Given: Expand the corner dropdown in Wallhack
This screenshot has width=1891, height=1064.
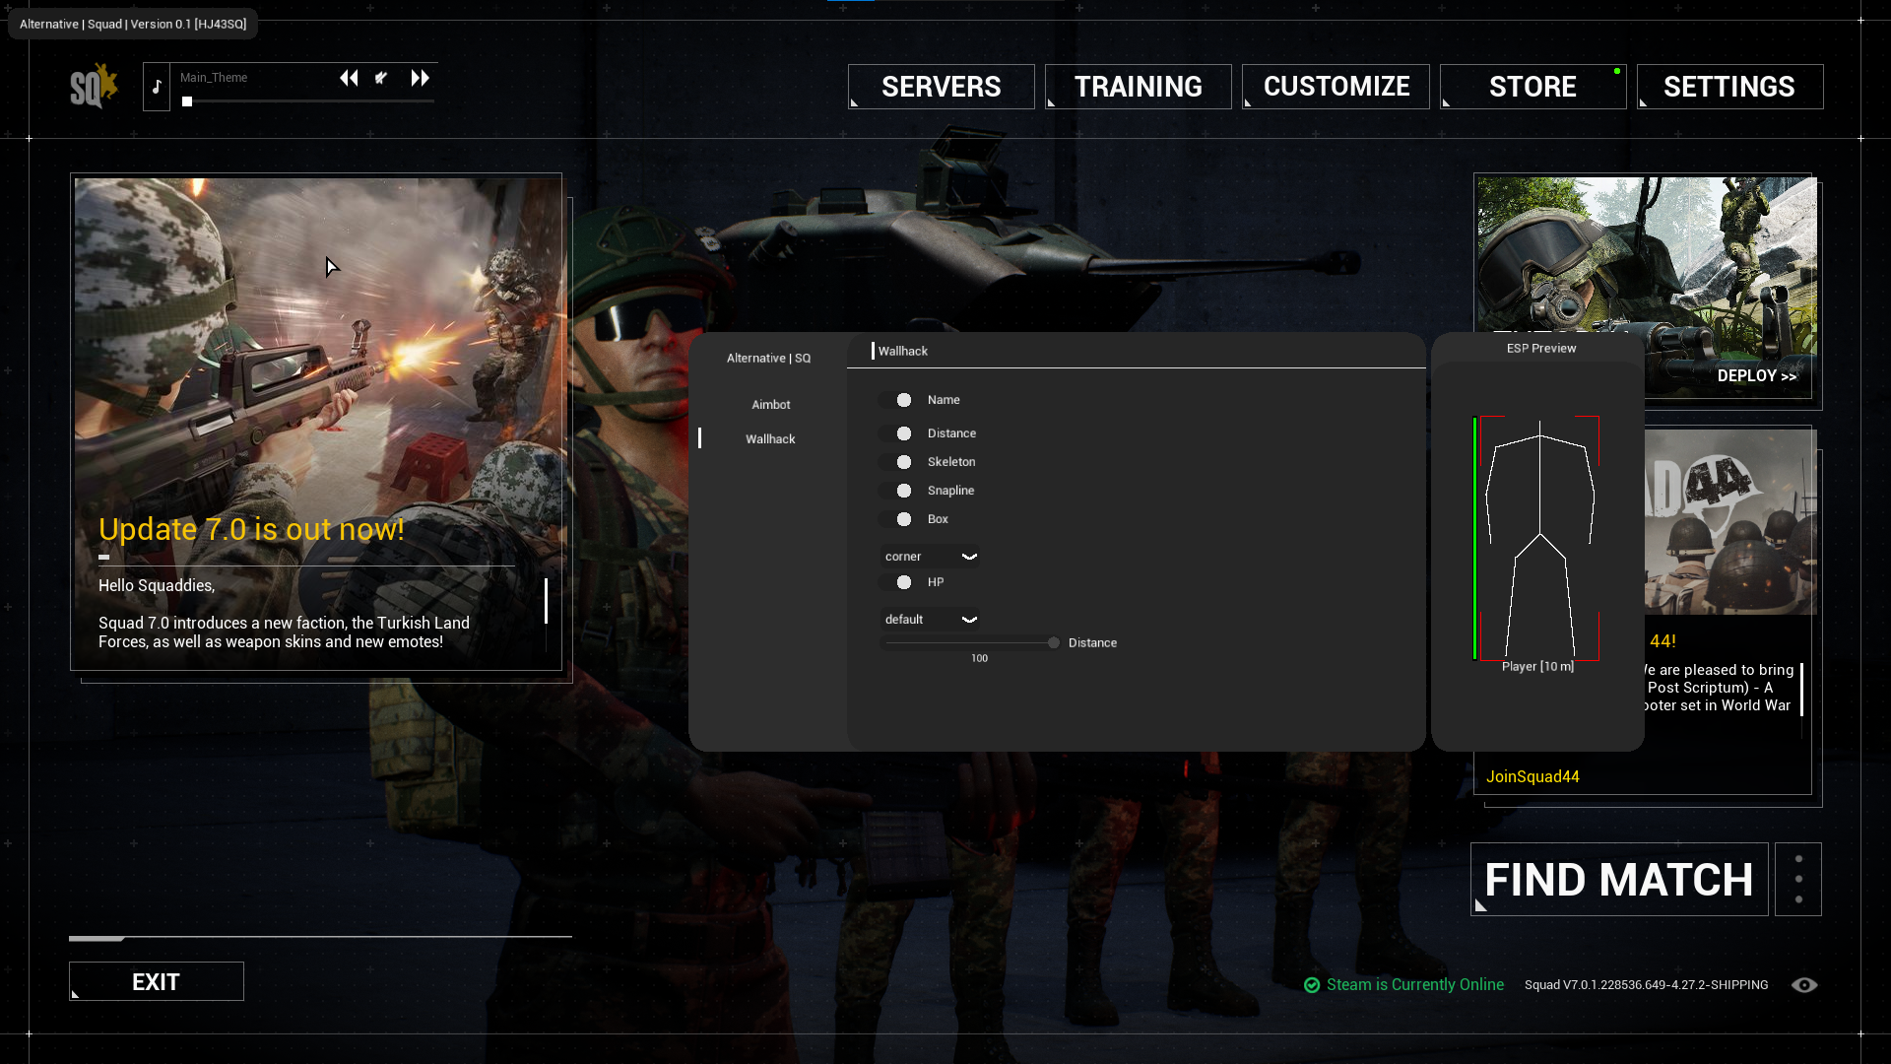Looking at the screenshot, I should [x=969, y=555].
